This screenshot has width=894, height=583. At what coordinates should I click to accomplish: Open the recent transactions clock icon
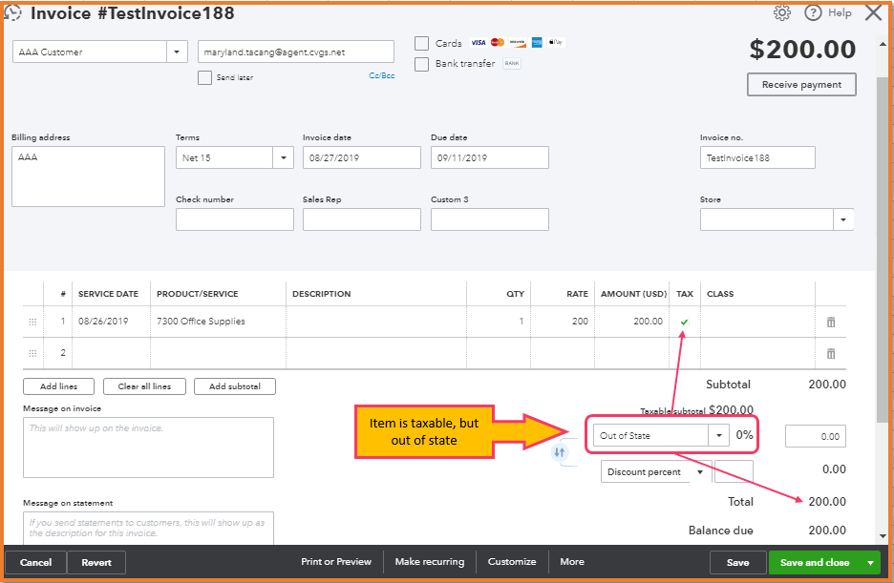(12, 12)
